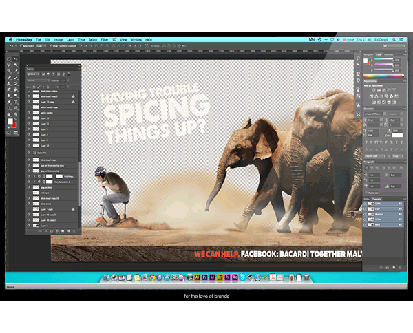Hide the Hue/Saturation 2 adjustment layer

[x=29, y=182]
